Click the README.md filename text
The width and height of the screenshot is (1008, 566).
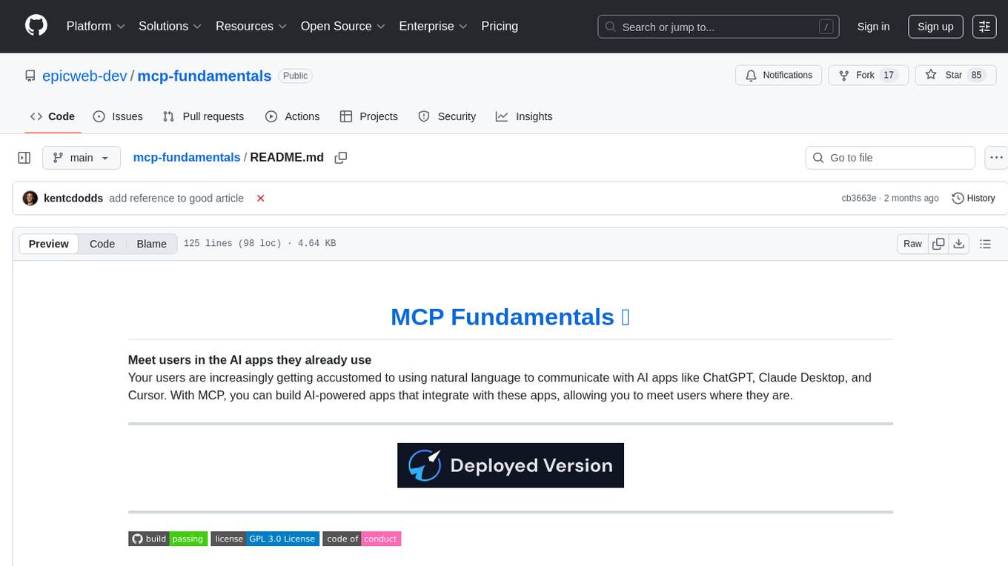287,157
